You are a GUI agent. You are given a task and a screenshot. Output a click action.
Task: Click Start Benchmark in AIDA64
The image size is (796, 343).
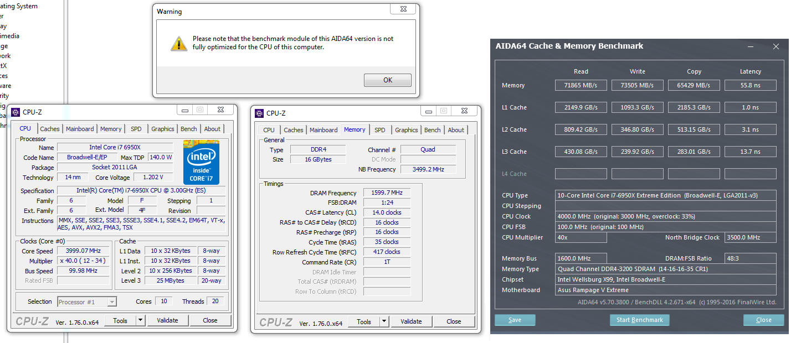coord(639,320)
